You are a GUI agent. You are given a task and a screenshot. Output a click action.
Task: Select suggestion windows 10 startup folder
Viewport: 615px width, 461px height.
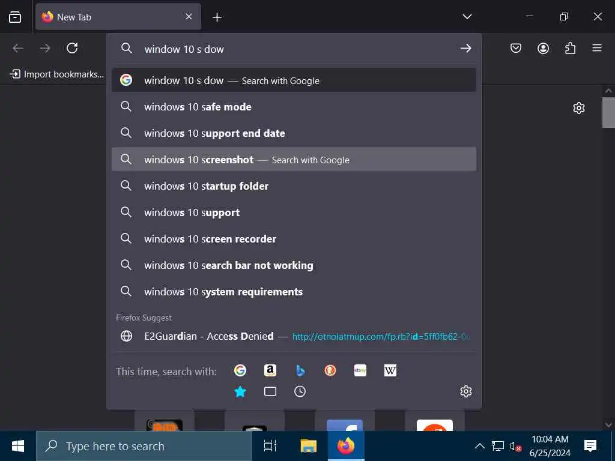pos(294,186)
